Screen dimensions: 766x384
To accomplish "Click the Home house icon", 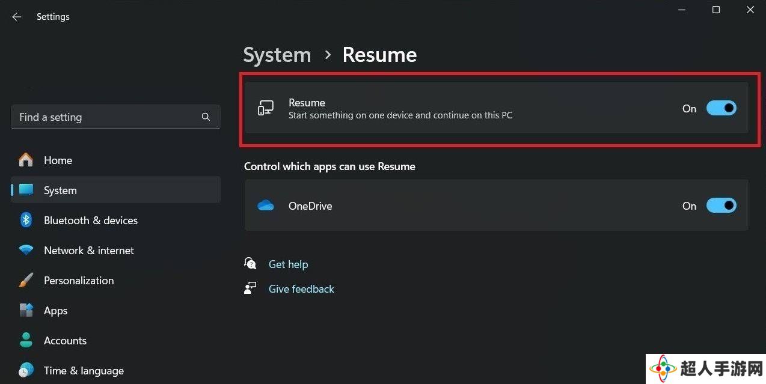I will tap(26, 160).
